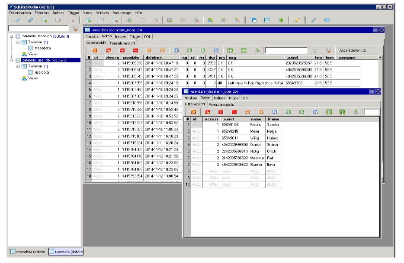Switch to DDL tab in measdata window
The image size is (404, 263).
(147, 36)
